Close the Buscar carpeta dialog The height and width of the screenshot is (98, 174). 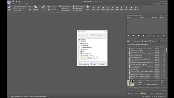[106, 32]
